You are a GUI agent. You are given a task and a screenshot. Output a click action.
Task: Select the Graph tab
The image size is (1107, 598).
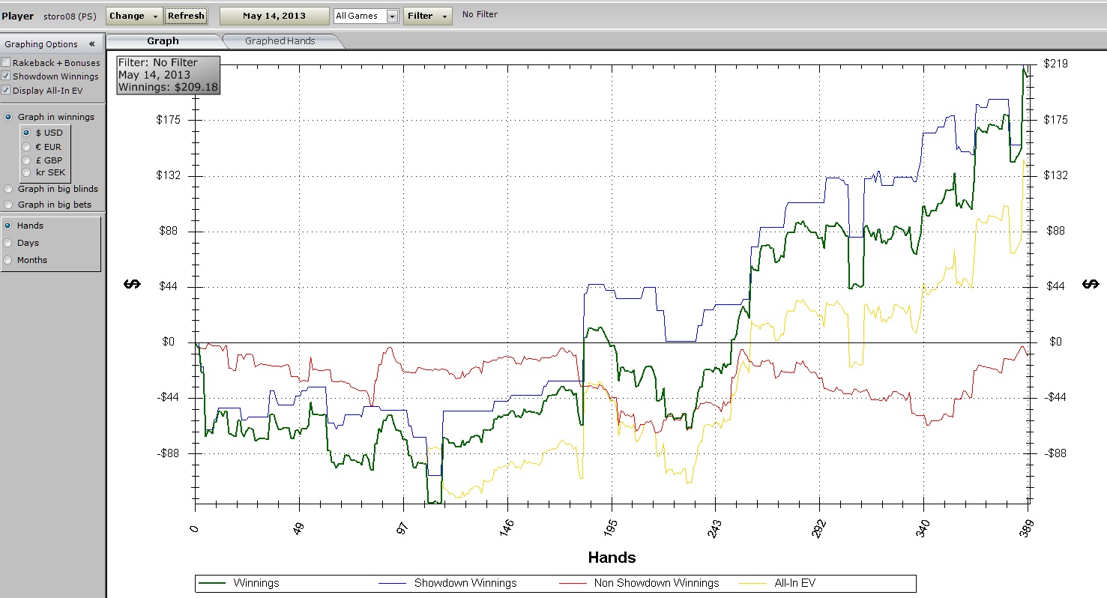point(163,41)
